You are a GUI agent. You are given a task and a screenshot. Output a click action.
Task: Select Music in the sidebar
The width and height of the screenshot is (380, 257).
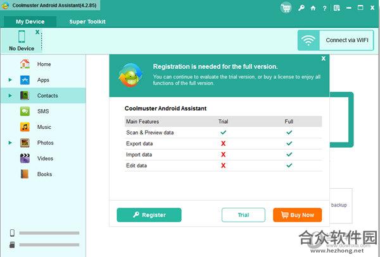[43, 127]
